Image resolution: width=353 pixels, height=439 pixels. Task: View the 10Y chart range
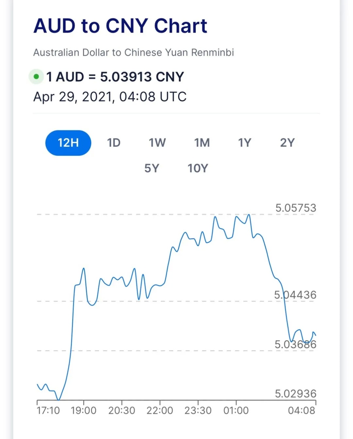pos(198,168)
